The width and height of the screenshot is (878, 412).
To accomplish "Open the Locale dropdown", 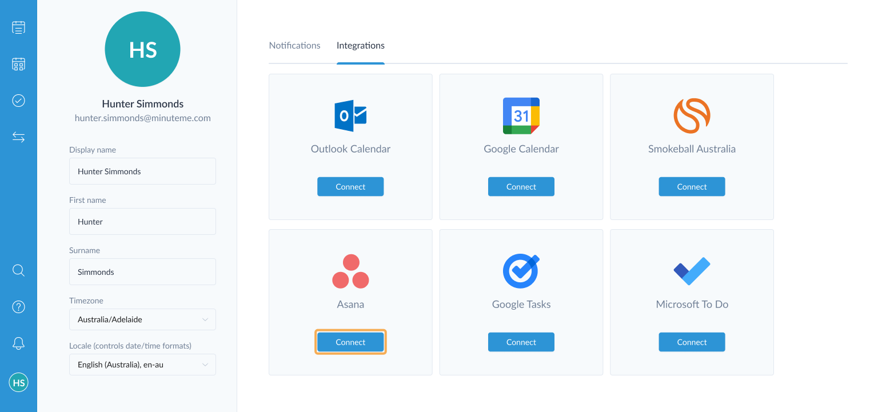I will (x=142, y=365).
